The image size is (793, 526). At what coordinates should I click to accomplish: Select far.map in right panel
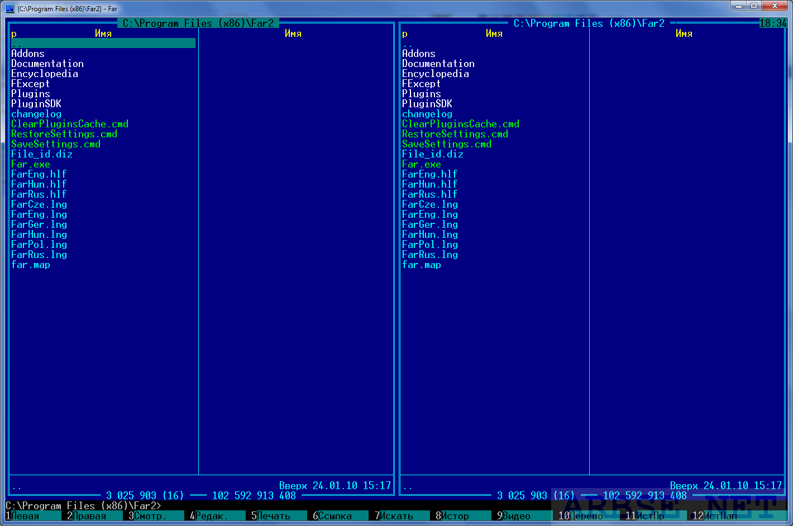pyautogui.click(x=422, y=265)
